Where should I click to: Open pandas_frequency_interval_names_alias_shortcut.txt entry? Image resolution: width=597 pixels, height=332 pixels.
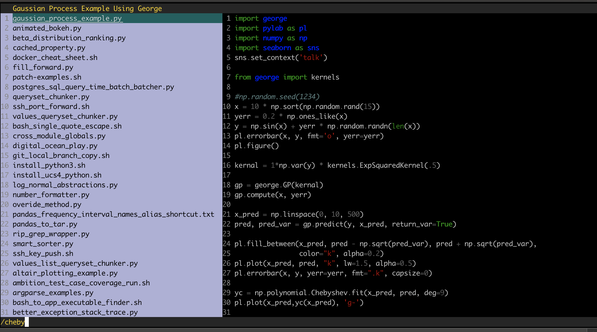click(114, 214)
